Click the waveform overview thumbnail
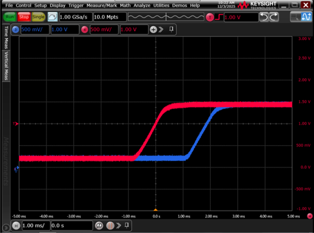Screen dimensions: 314x233 click(x=166, y=17)
